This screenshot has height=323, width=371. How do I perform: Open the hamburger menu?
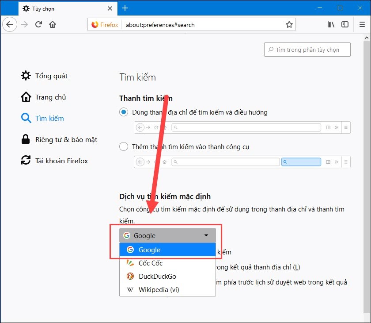coord(362,24)
